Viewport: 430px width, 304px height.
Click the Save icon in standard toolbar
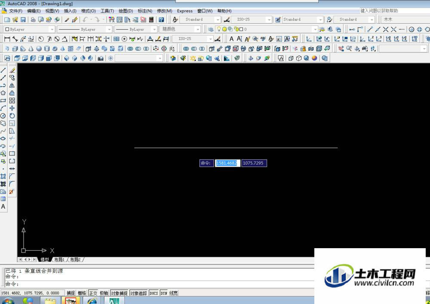click(x=23, y=20)
